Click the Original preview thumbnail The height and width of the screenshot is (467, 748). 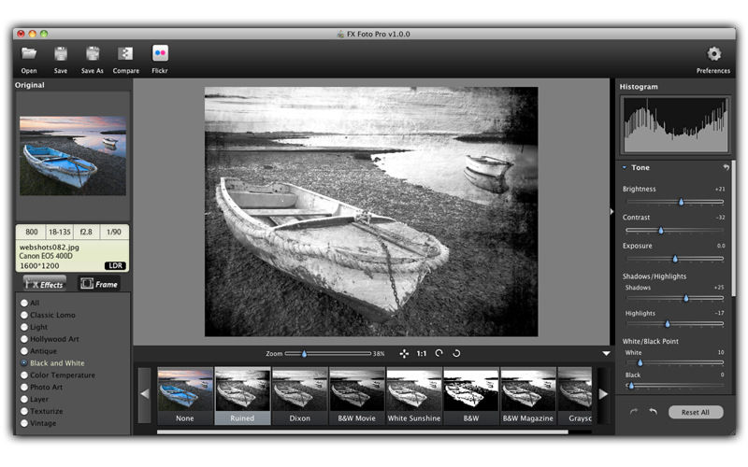click(73, 156)
